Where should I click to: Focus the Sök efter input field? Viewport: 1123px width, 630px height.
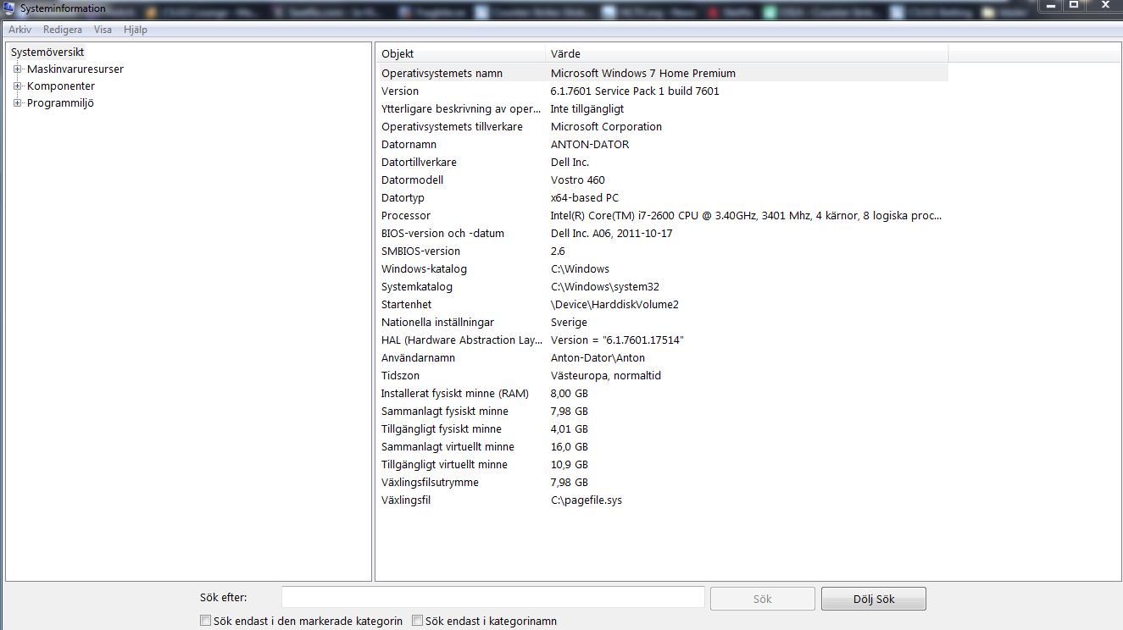pos(493,598)
